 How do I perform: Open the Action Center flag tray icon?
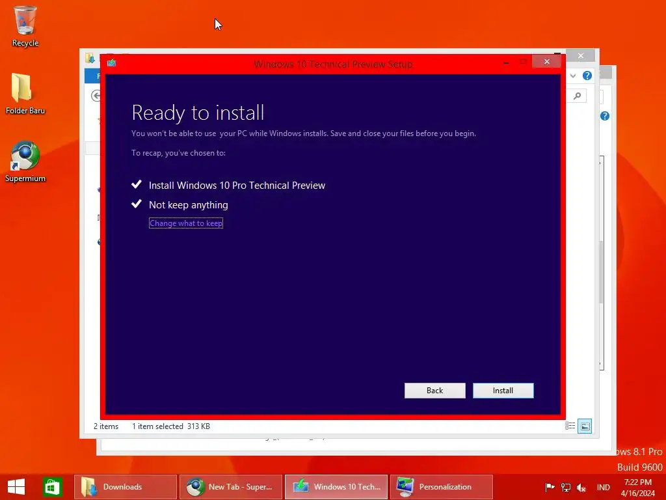pyautogui.click(x=550, y=487)
